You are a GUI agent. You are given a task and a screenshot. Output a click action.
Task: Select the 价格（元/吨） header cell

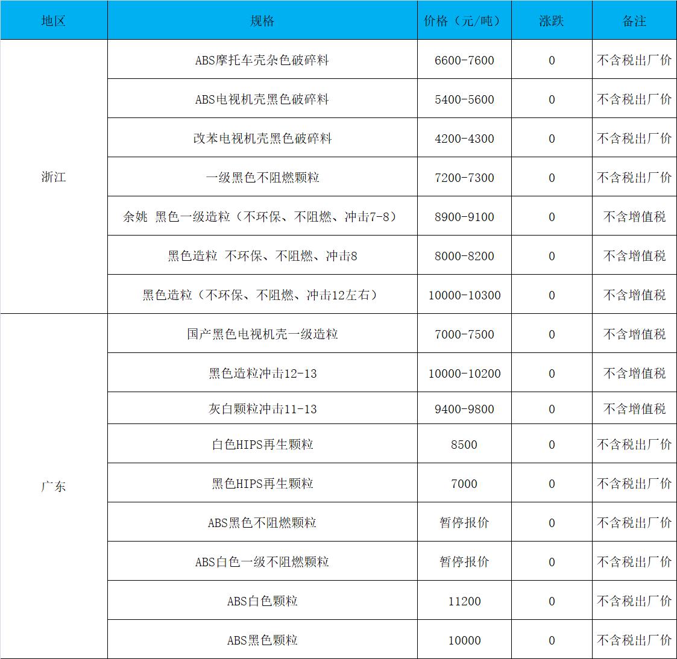(x=464, y=20)
